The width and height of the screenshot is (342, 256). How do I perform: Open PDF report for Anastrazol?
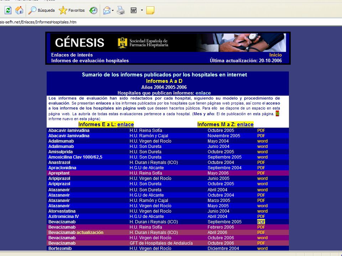(x=261, y=162)
